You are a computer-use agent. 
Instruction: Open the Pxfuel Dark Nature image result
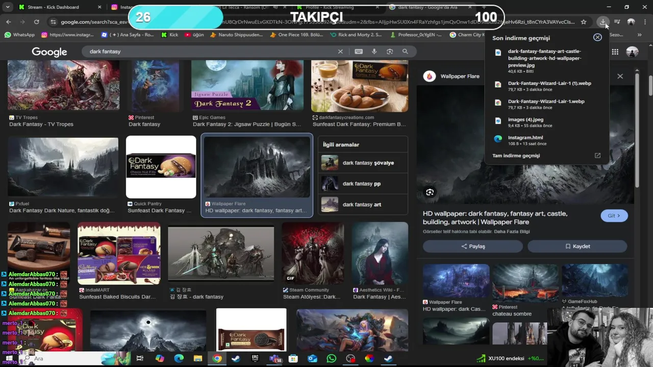(x=63, y=167)
